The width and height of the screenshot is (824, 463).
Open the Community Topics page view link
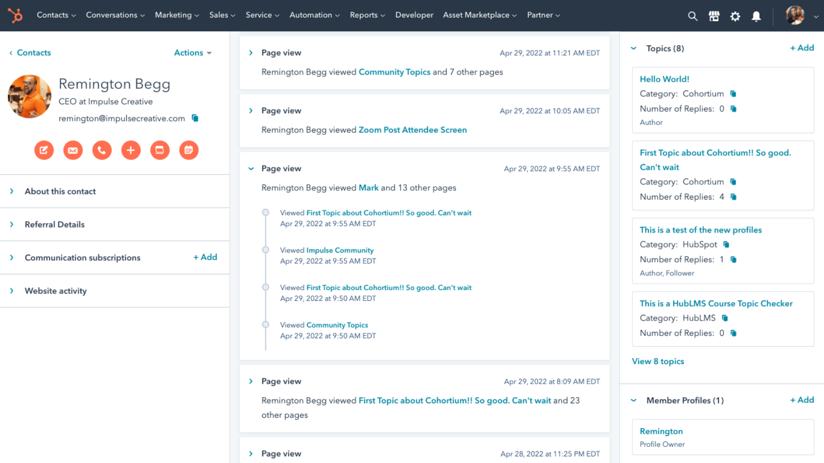click(x=394, y=72)
